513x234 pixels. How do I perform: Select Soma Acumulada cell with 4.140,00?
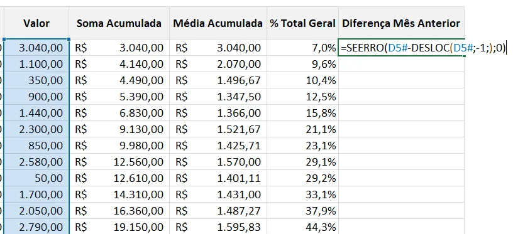[x=119, y=64]
